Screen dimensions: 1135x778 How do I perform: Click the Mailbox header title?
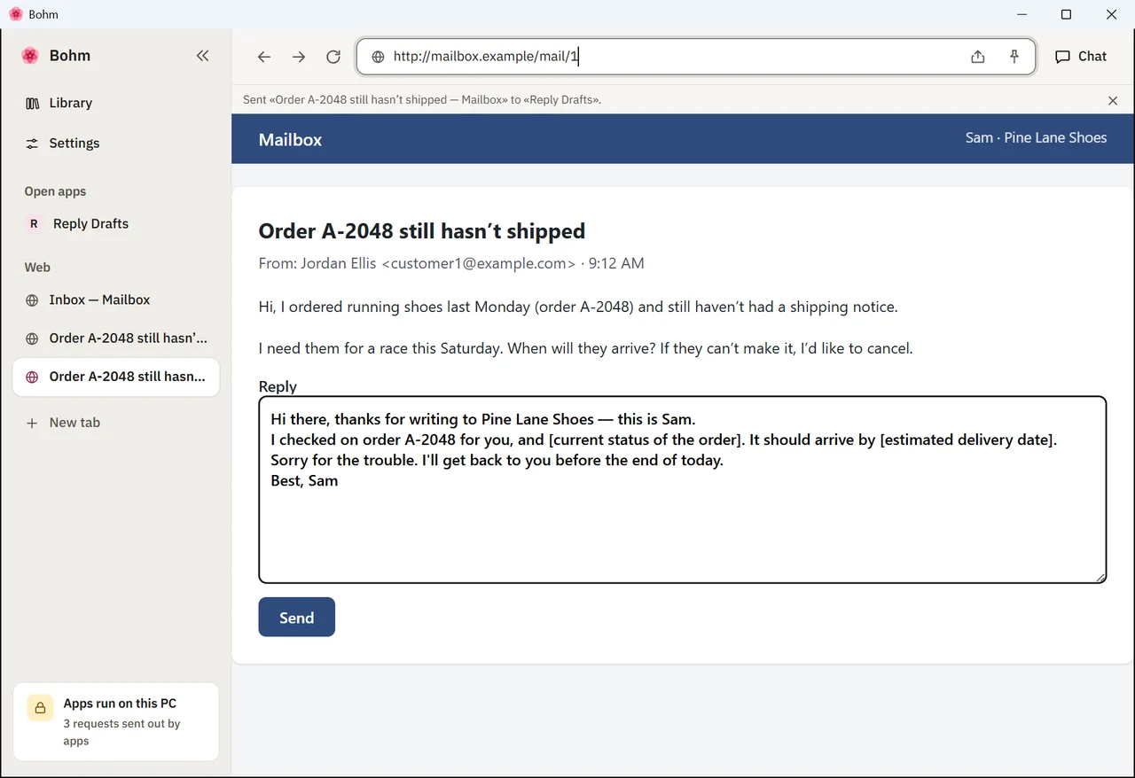coord(290,140)
